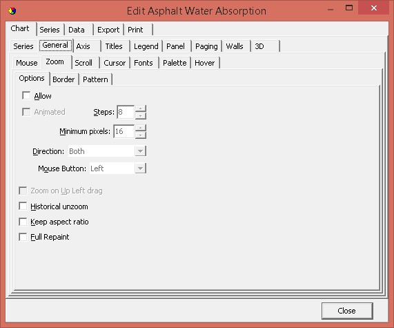Open the Fonts tab
This screenshot has height=328, width=394.
tap(144, 63)
